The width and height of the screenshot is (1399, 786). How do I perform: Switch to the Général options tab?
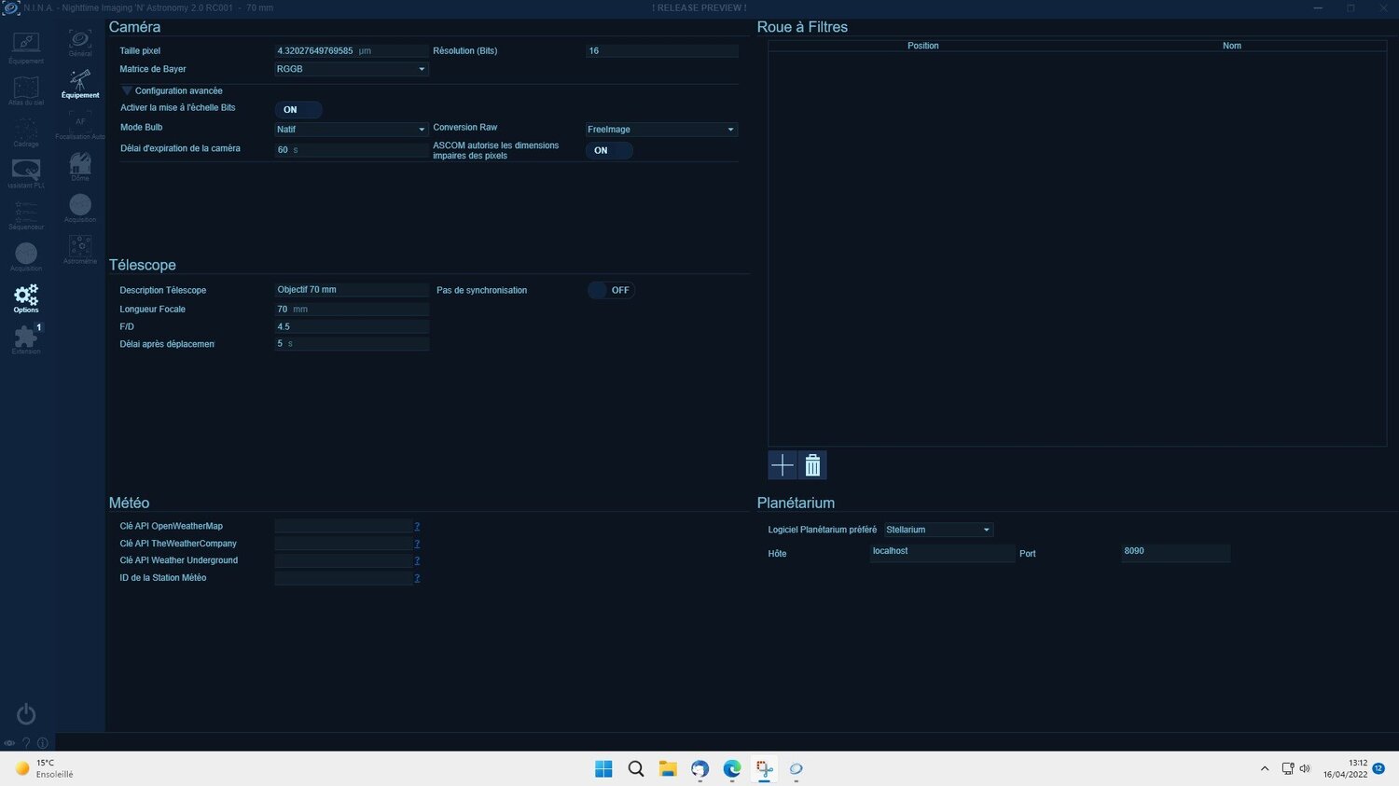coord(80,43)
